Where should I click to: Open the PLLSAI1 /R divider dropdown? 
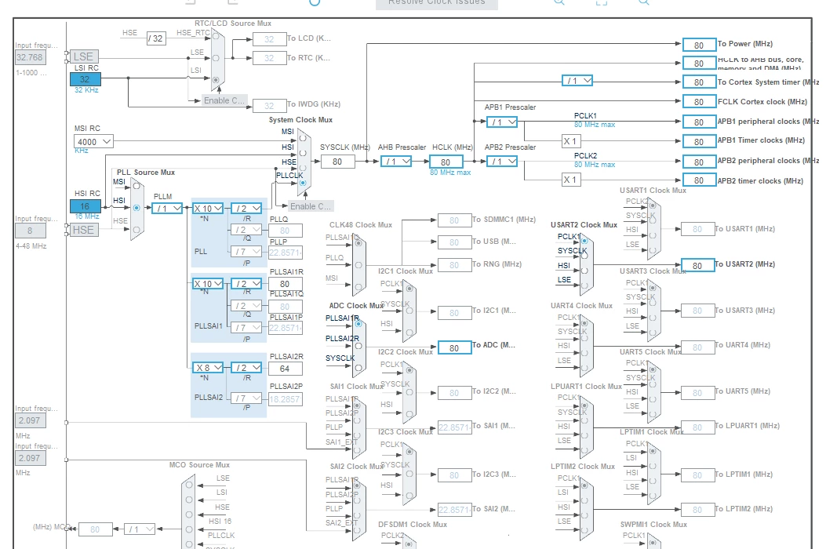(246, 283)
